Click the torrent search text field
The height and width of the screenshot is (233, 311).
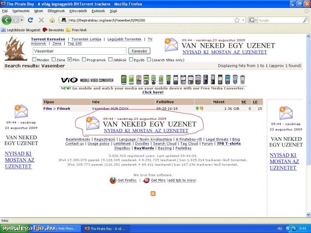pyautogui.click(x=80, y=51)
